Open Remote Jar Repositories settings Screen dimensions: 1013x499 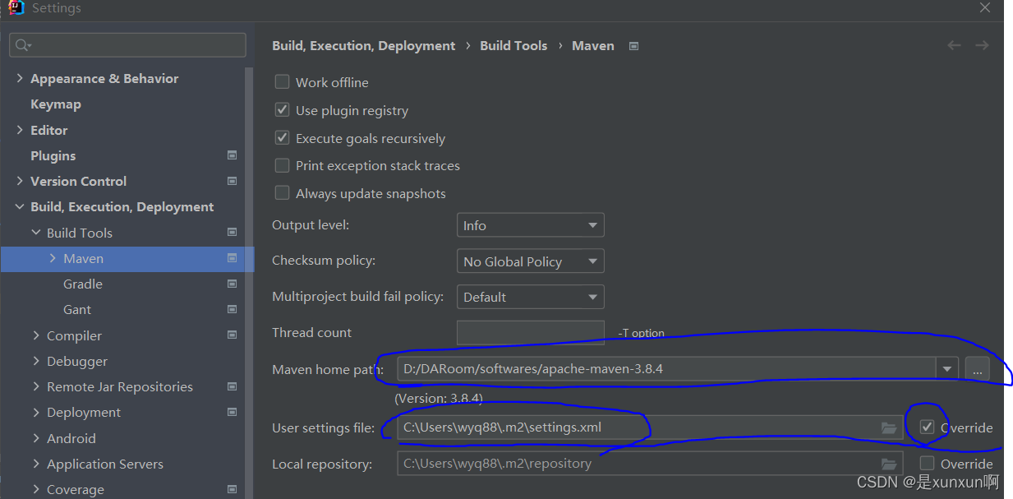point(120,386)
